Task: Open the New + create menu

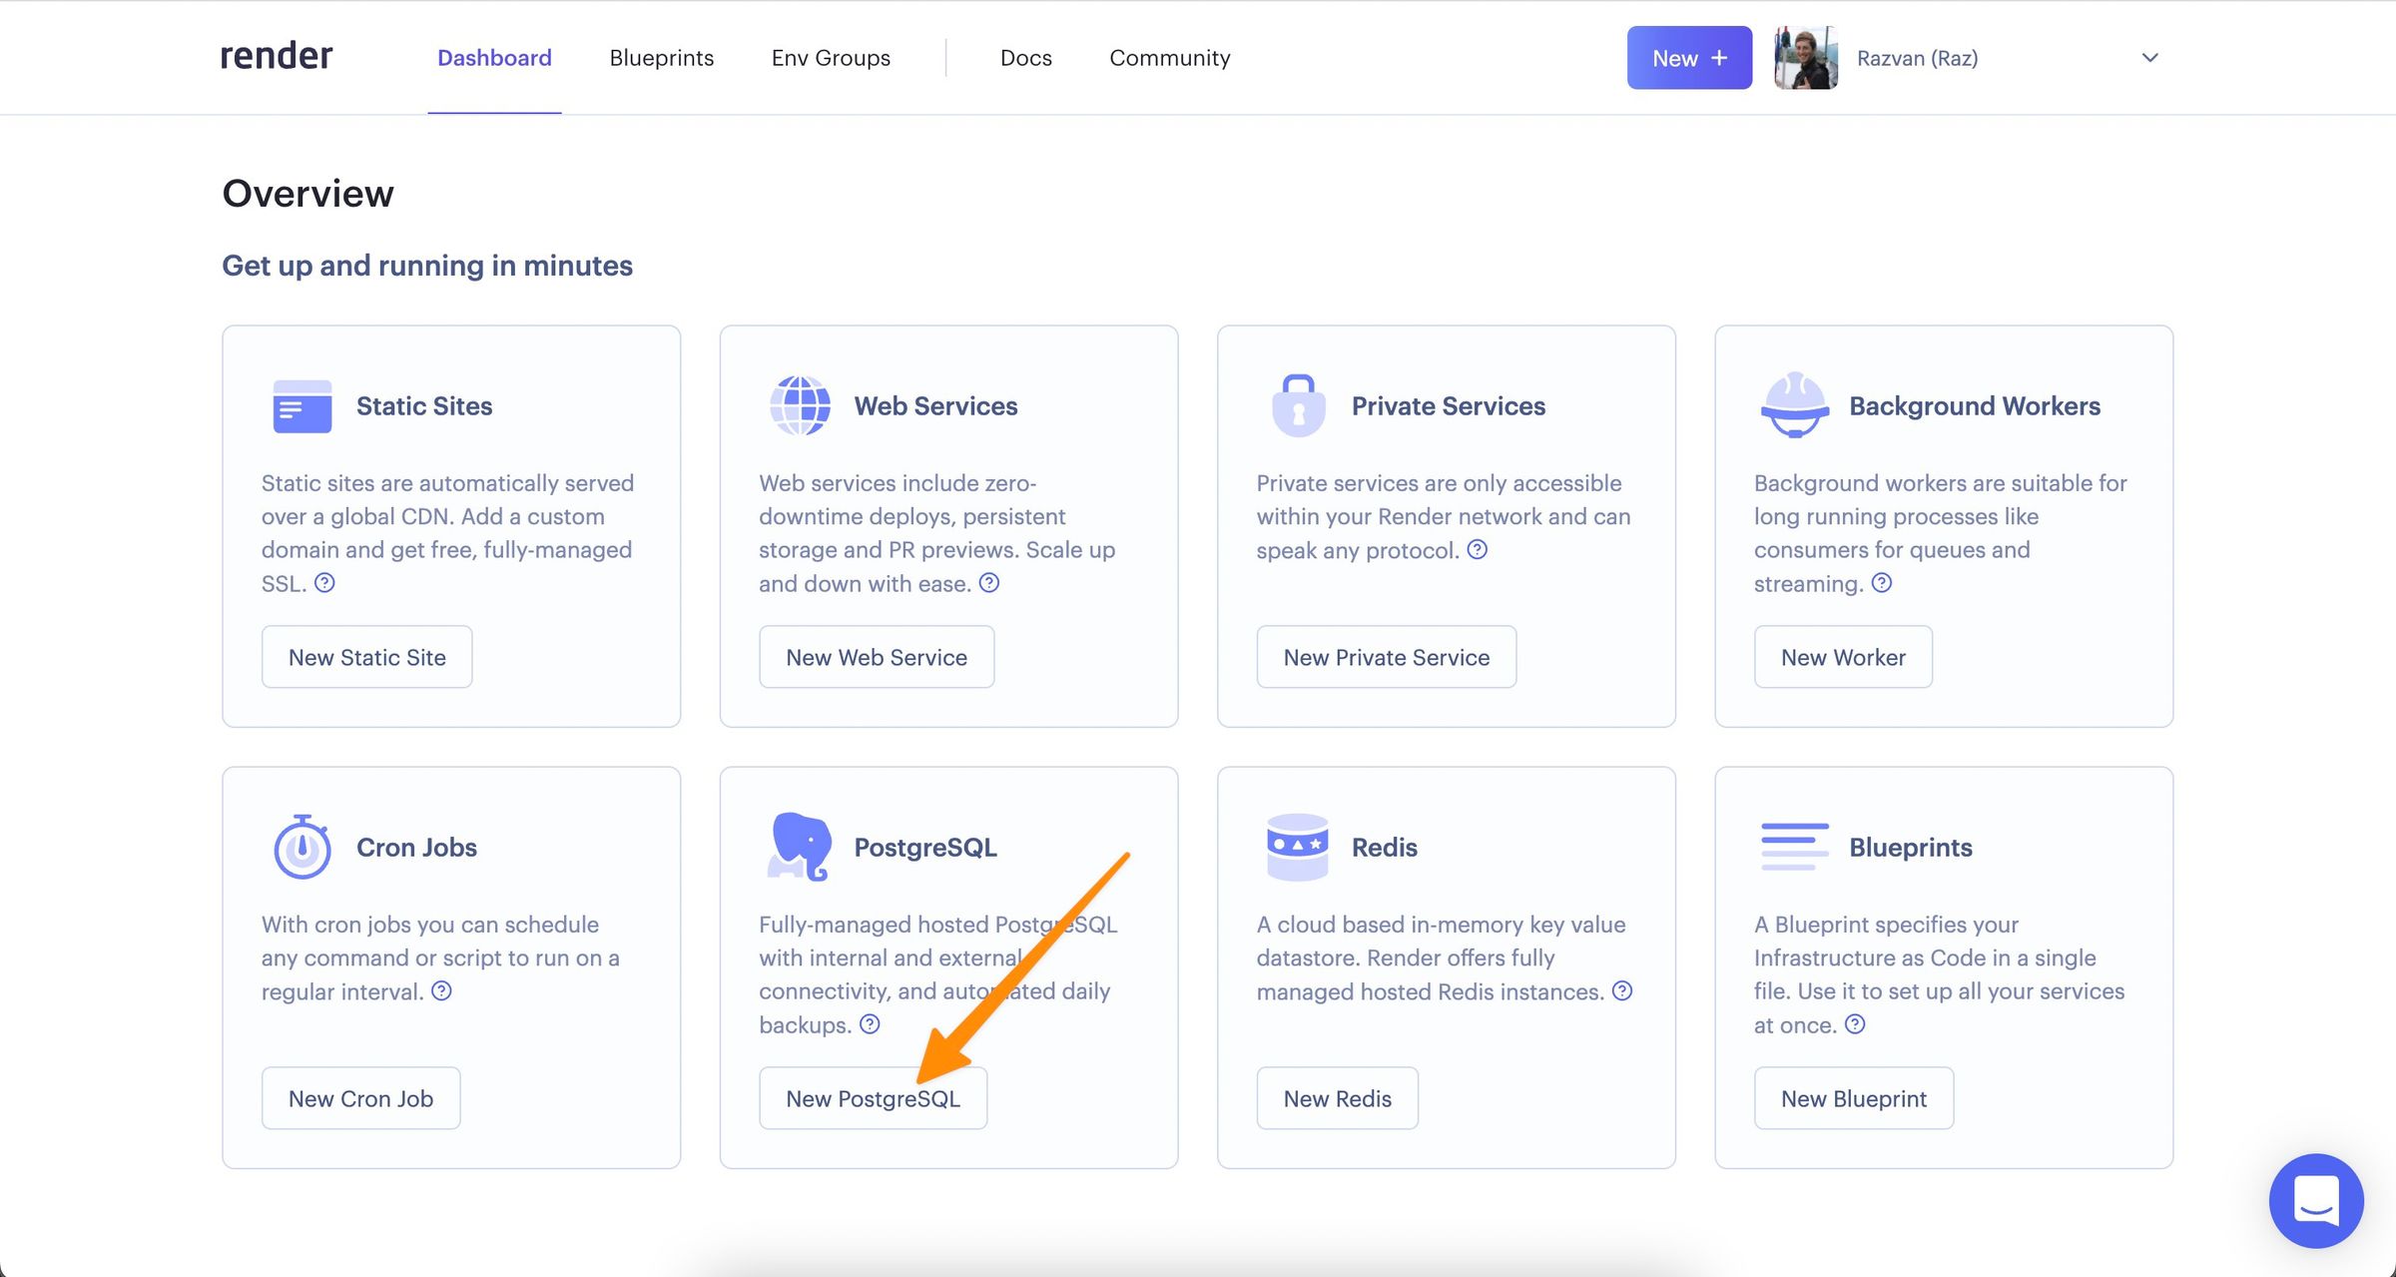Action: pos(1688,58)
